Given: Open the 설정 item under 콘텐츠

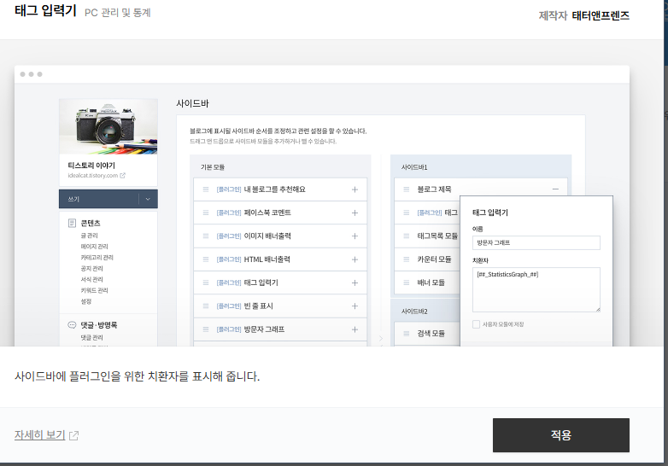Looking at the screenshot, I should tap(86, 301).
